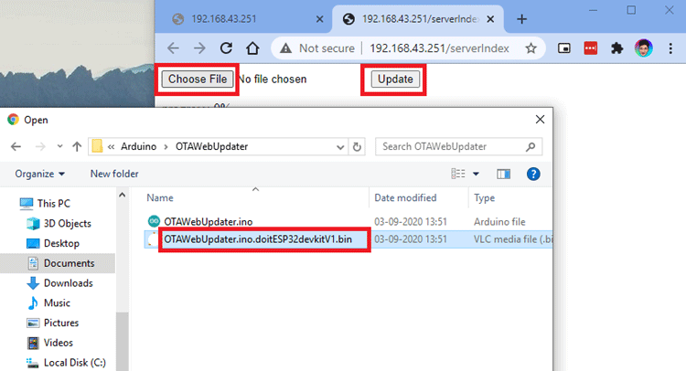The width and height of the screenshot is (686, 371).
Task: Select Documents in the navigation pane
Action: pyautogui.click(x=69, y=263)
